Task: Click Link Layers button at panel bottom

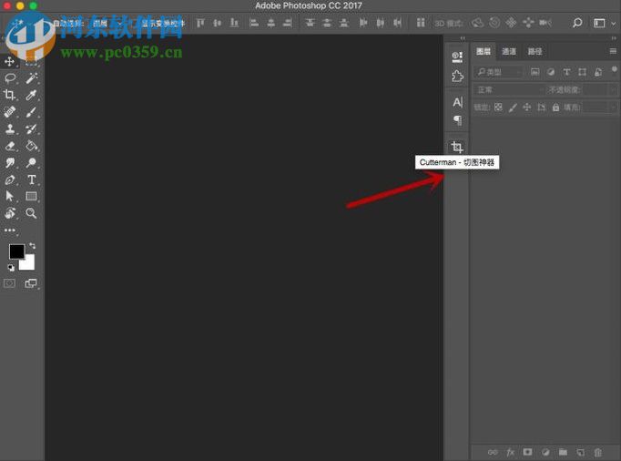Action: 493,452
